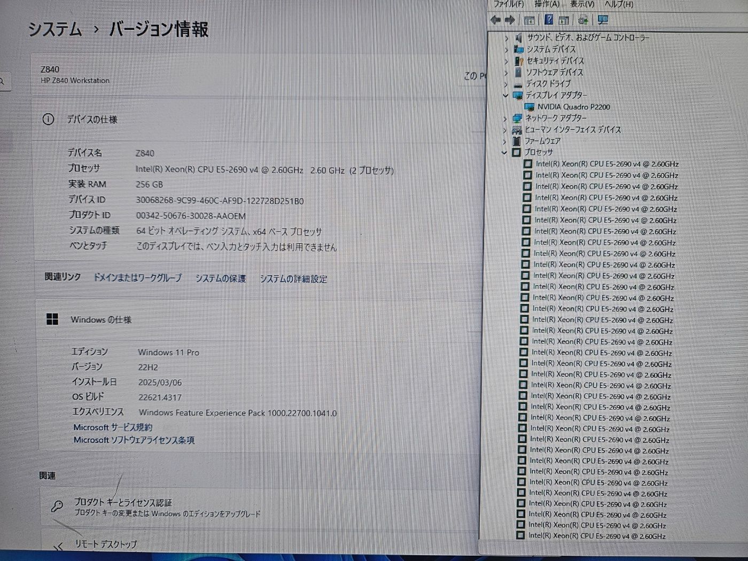
Task: Open Microsoft サービス規約 link
Action: pos(113,427)
